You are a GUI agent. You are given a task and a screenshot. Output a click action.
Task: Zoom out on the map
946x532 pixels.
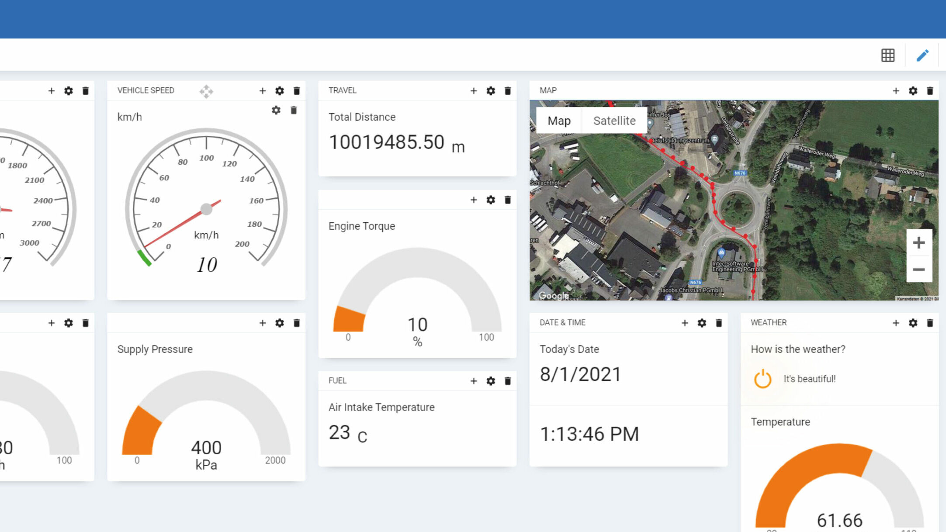(x=919, y=269)
